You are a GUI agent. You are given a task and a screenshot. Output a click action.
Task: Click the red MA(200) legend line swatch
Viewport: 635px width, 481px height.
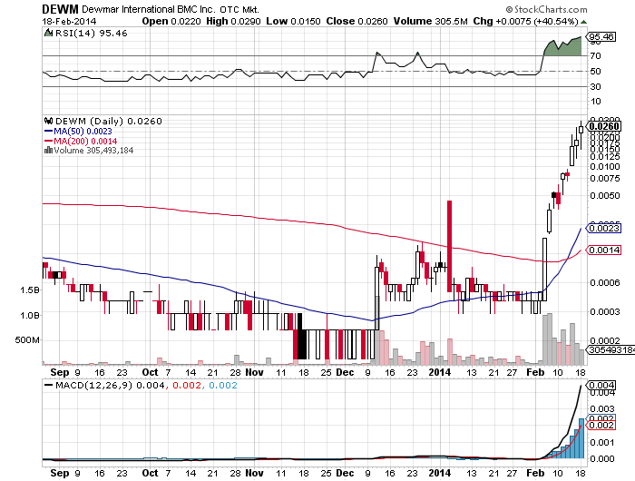48,141
